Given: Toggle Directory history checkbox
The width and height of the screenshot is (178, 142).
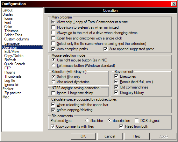Looking at the screenshot, I should pos(116,93).
